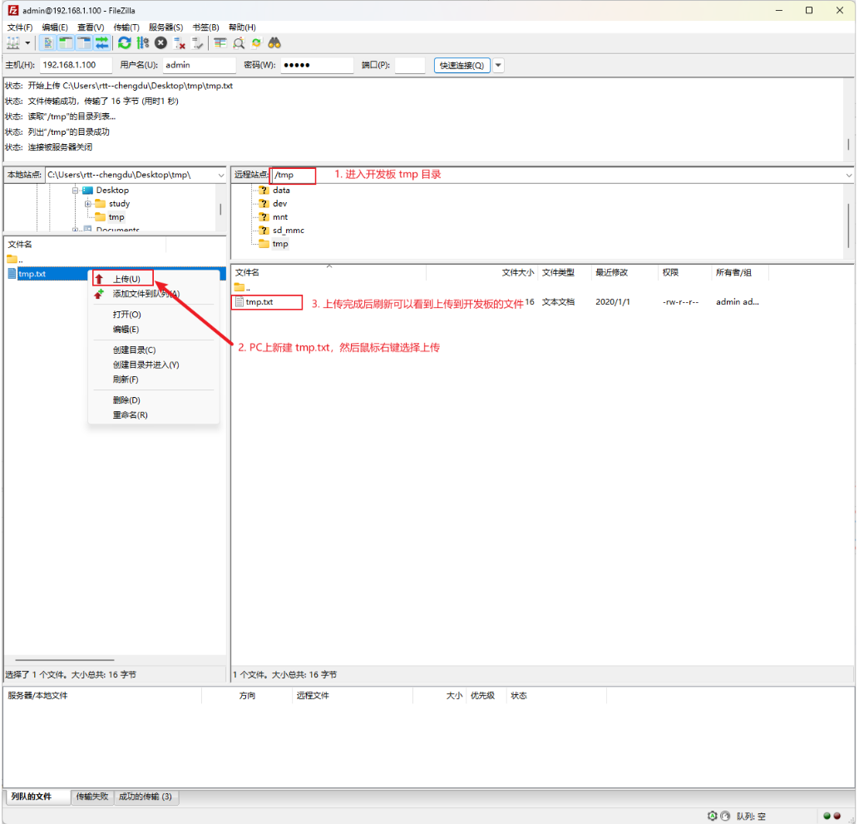Click the 快速连接(Q) button
This screenshot has height=824, width=859.
(x=462, y=65)
